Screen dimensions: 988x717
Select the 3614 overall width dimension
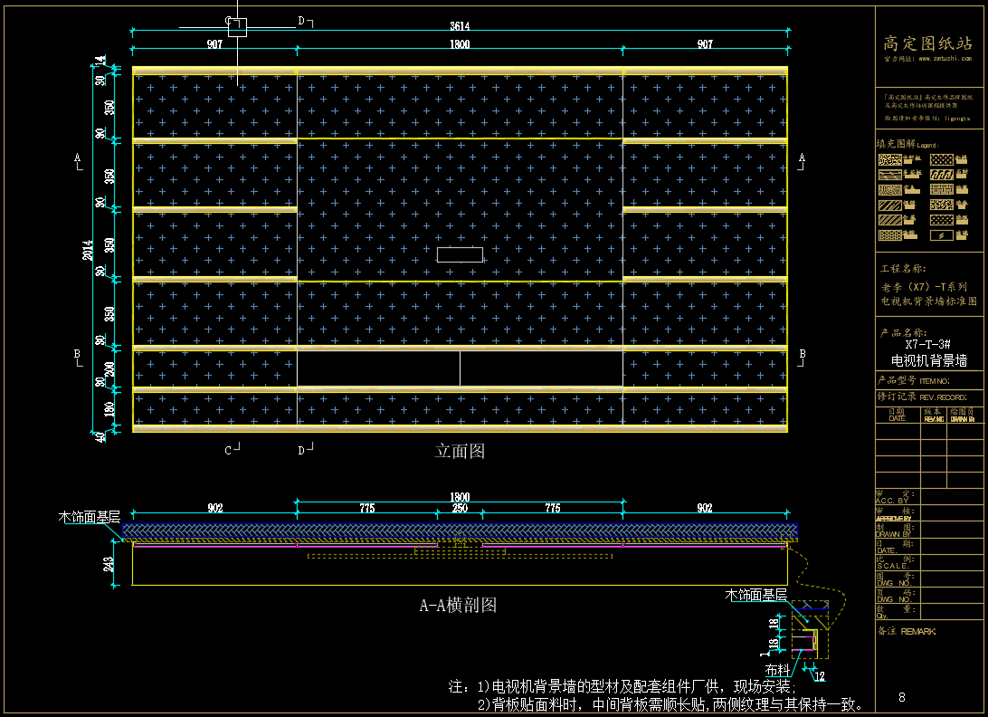460,26
